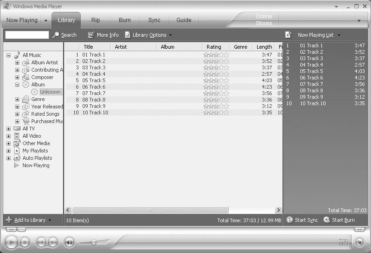Select the Other Media icon
The width and height of the screenshot is (371, 253).
click(x=17, y=143)
